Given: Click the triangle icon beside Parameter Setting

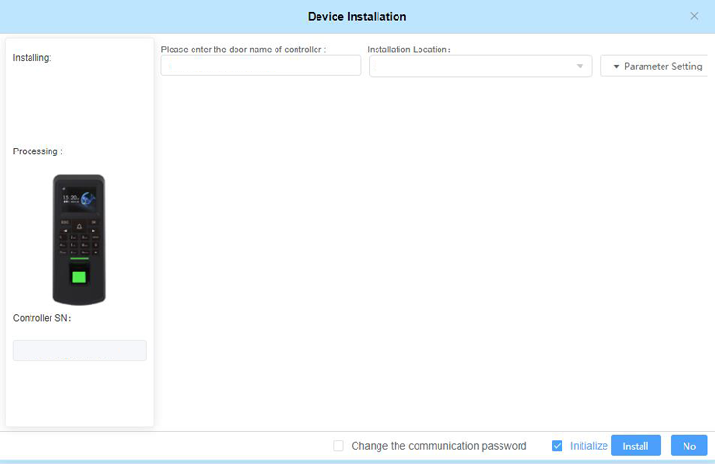Looking at the screenshot, I should point(616,67).
